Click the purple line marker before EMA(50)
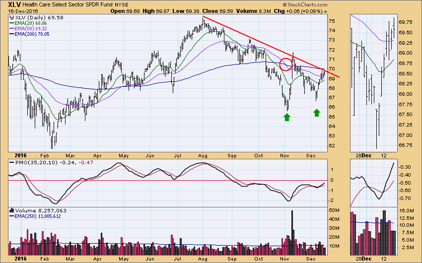422x263 pixels. point(11,29)
